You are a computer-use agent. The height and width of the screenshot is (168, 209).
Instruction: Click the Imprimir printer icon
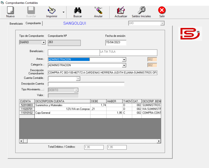[x=52, y=10]
